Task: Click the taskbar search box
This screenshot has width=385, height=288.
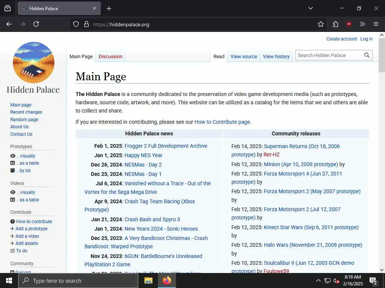Action: 78,280
